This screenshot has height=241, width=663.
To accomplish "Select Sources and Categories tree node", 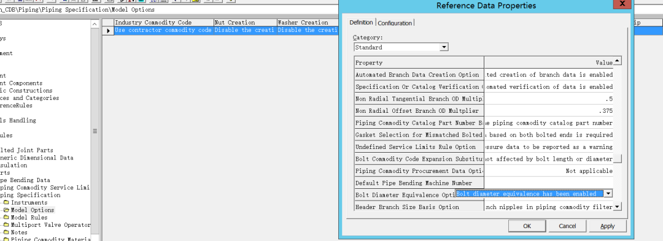I will pyautogui.click(x=29, y=98).
